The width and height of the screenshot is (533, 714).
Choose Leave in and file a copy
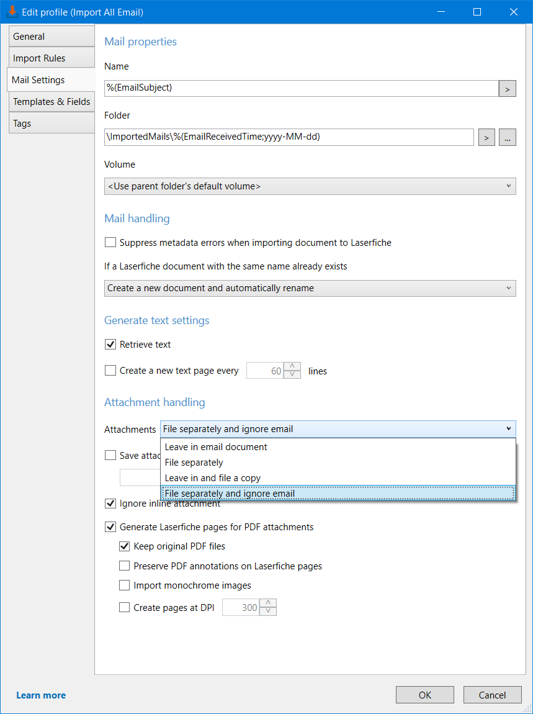[x=338, y=478]
